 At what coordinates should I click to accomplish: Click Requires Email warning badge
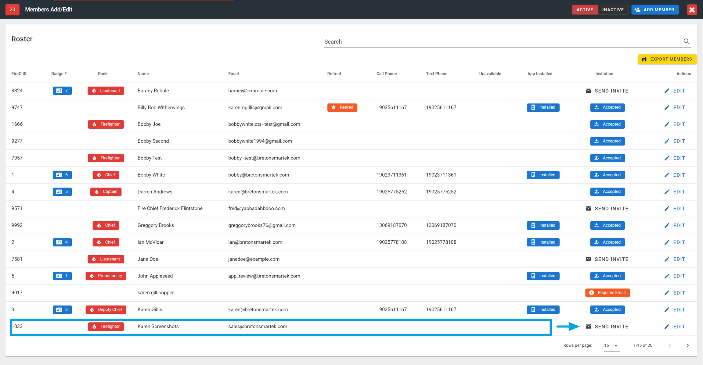pos(607,293)
